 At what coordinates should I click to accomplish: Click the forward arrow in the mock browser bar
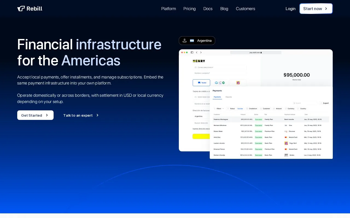tap(201, 52)
